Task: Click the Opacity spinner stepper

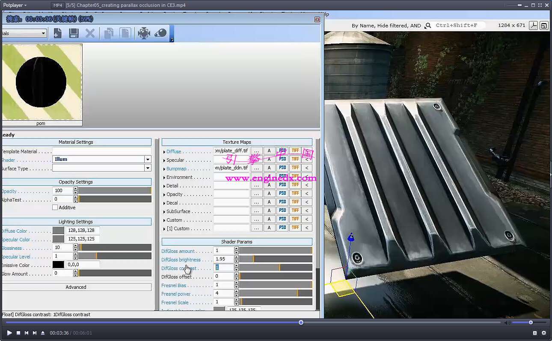Action: click(76, 190)
